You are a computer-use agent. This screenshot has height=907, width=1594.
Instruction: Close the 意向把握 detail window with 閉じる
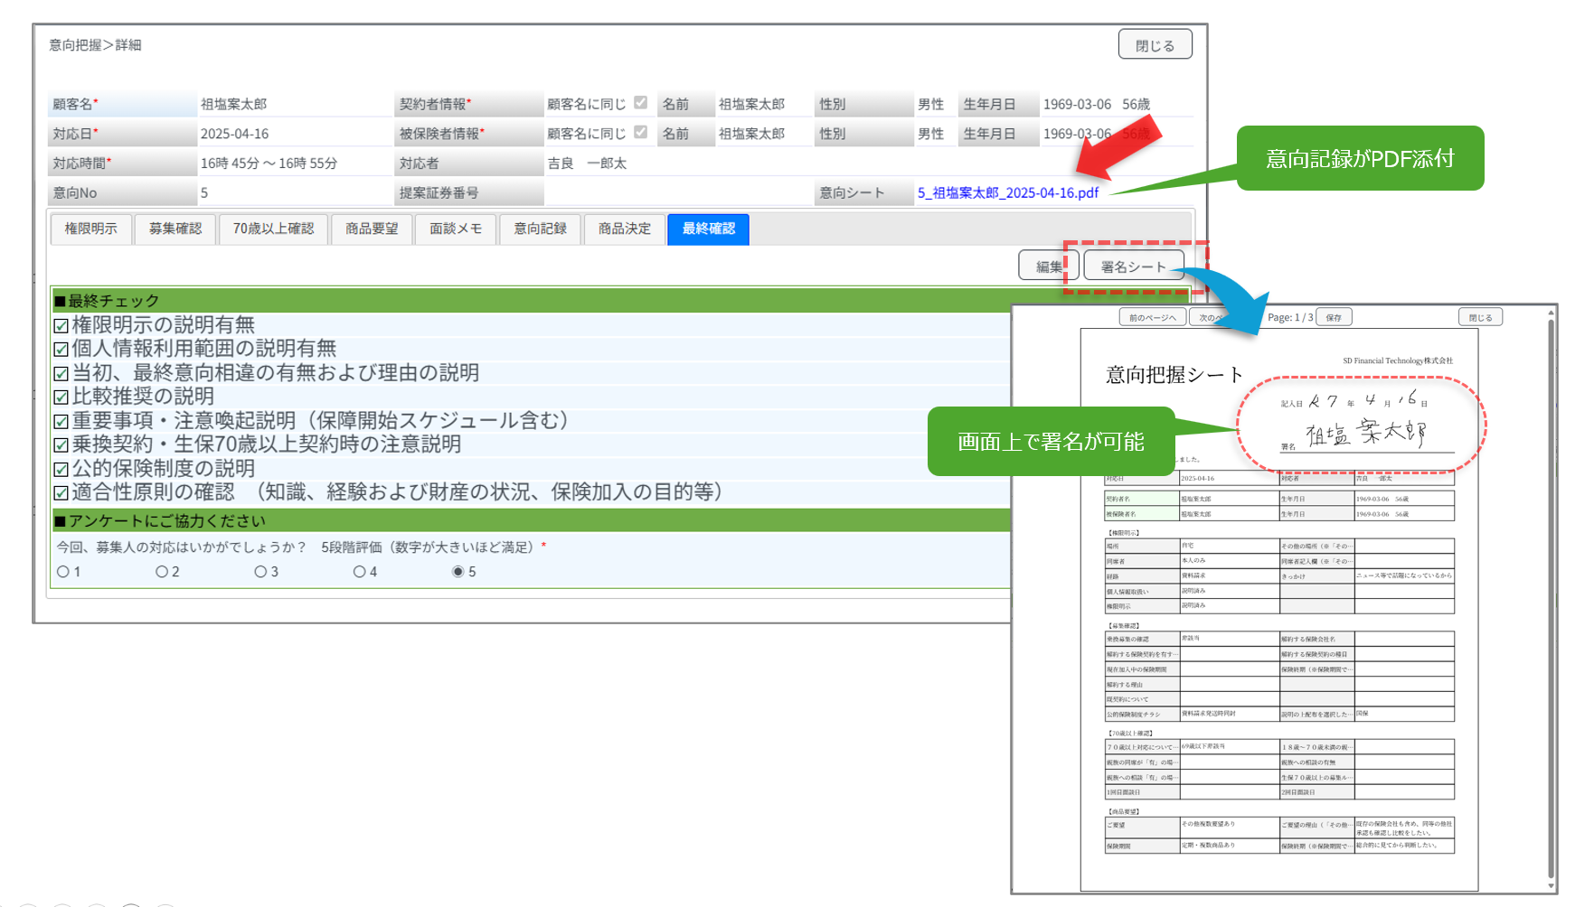[x=1155, y=44]
